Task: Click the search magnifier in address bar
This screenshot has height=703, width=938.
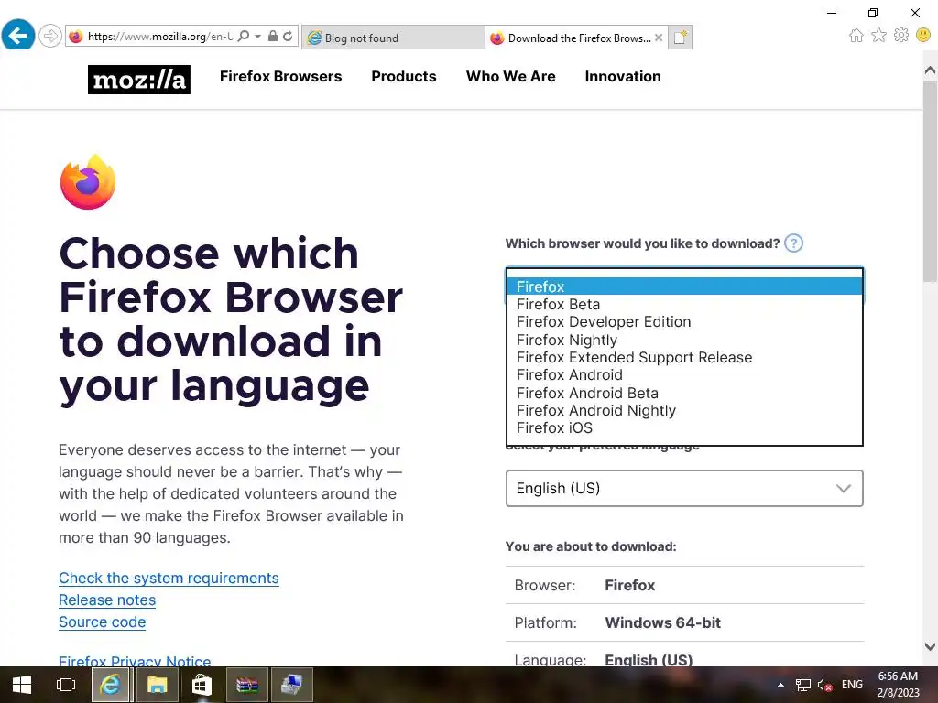Action: [x=244, y=37]
